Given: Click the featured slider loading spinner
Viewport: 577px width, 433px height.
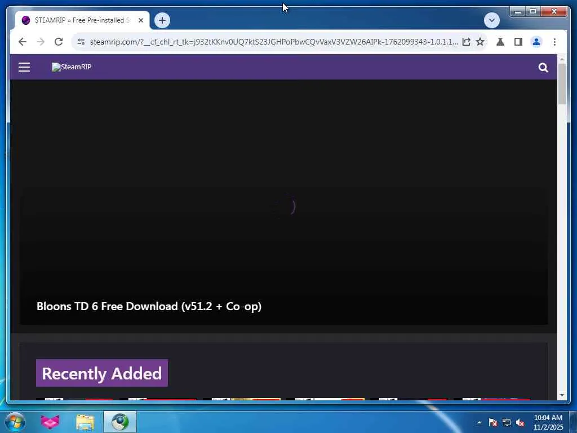Looking at the screenshot, I should [283, 206].
